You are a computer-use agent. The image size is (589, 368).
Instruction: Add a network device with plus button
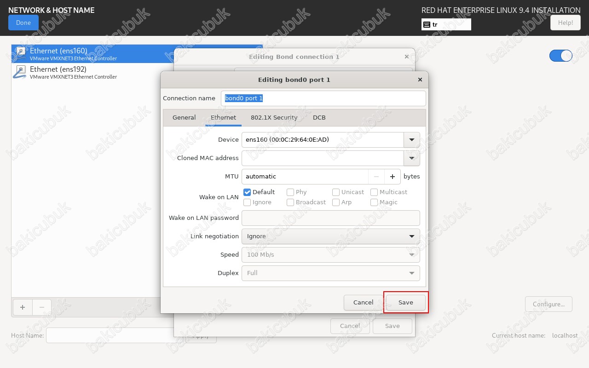coord(23,307)
